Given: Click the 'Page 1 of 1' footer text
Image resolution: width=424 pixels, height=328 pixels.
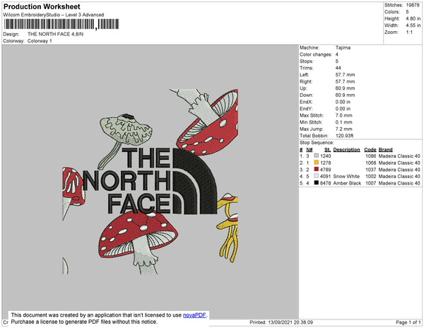Looking at the screenshot, I should coord(408,322).
